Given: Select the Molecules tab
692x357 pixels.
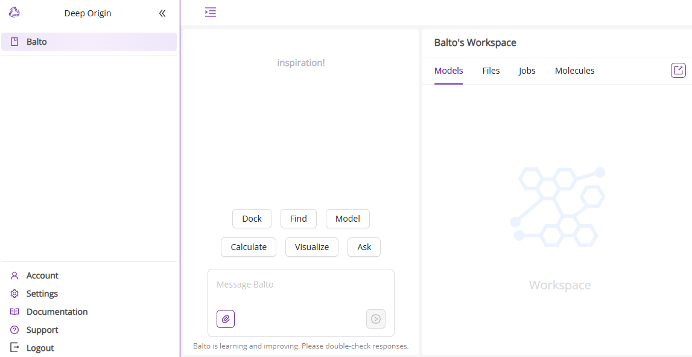Looking at the screenshot, I should 574,71.
